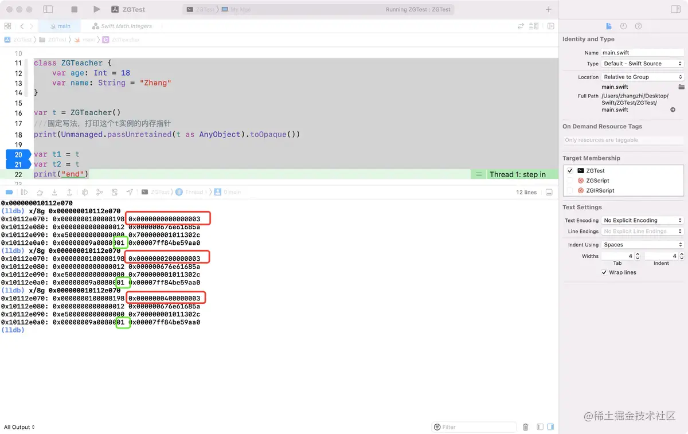Toggle code review changes arrows
688x434 pixels.
521,26
